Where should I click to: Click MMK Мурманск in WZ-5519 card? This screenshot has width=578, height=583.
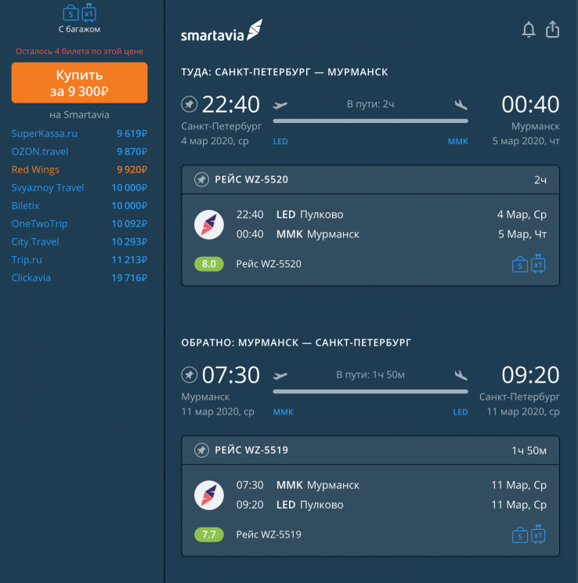318,485
